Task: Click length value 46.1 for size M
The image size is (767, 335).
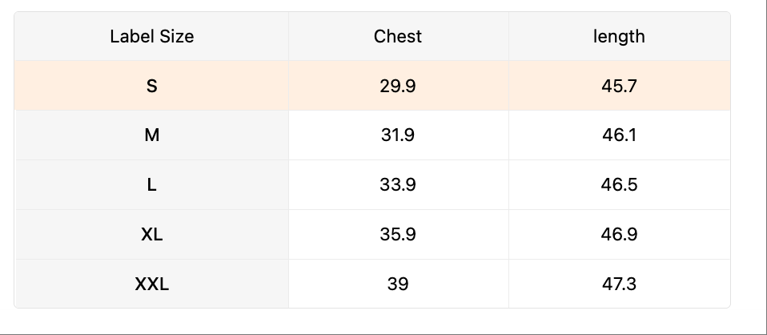Action: 619,135
